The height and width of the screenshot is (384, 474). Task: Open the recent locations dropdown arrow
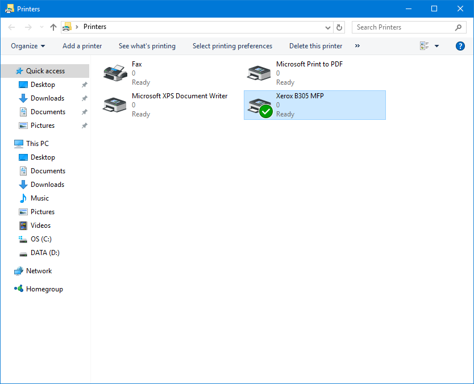(41, 27)
